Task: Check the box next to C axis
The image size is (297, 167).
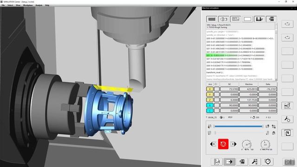Action: pos(217,110)
